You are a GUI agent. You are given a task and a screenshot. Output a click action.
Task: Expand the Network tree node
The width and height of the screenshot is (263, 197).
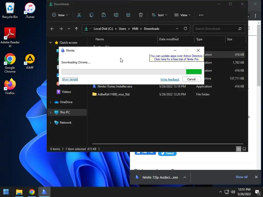[x=51, y=123]
